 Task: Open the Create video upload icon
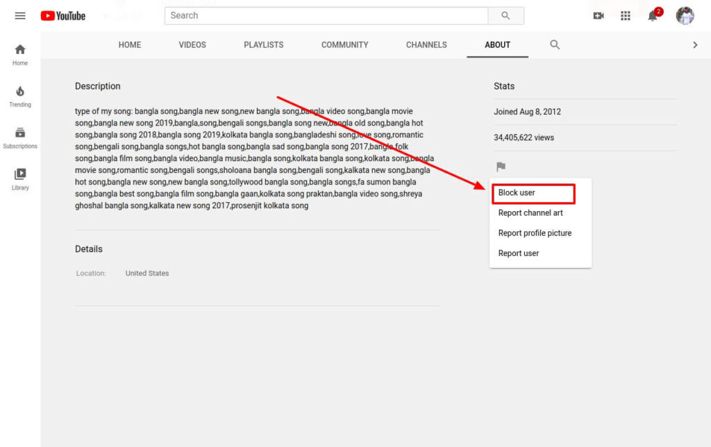[598, 15]
